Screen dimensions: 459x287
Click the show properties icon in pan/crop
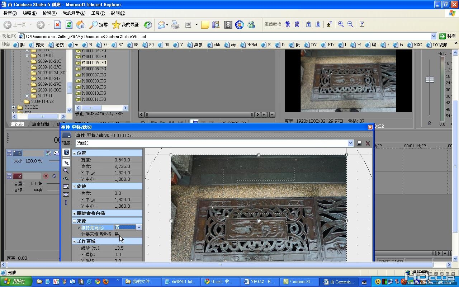pyautogui.click(x=66, y=152)
